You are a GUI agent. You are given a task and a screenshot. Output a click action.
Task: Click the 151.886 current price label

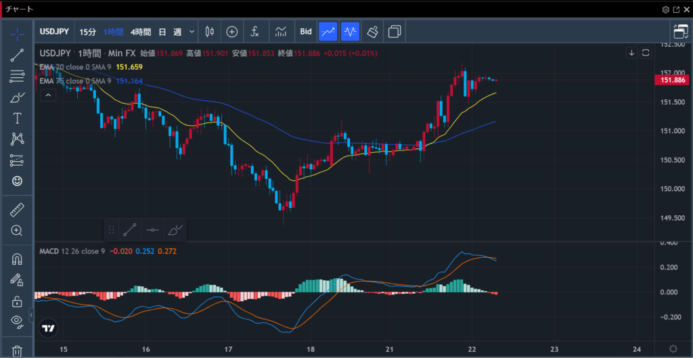point(673,81)
